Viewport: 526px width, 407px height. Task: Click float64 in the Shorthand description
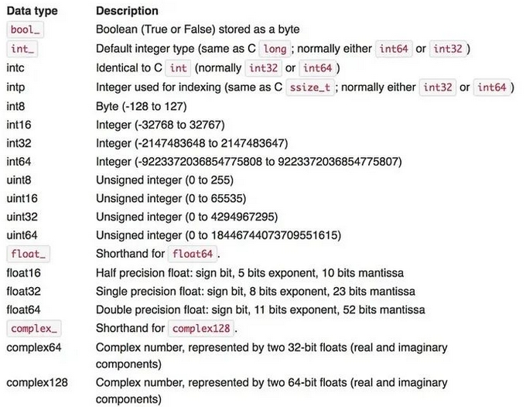[x=193, y=254]
